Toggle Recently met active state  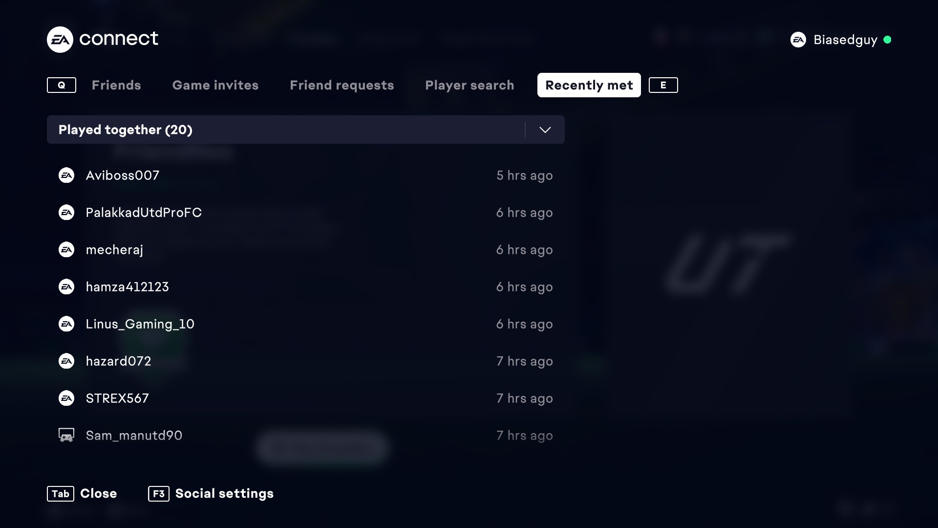click(589, 85)
